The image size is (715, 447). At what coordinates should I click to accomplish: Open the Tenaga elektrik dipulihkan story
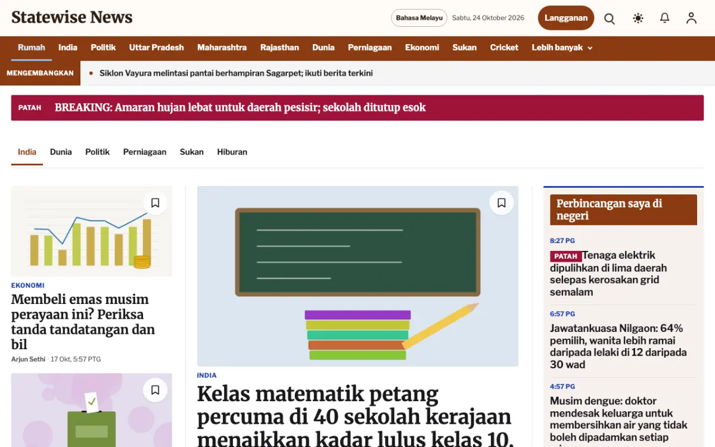(608, 274)
